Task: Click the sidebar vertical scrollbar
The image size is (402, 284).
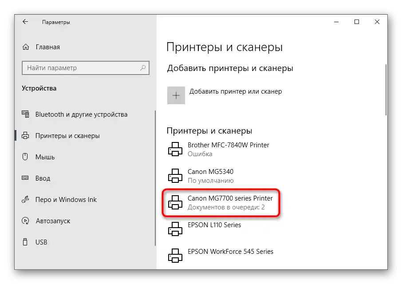Action: point(155,178)
